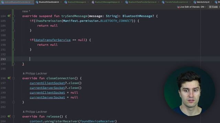220x123 pixels.
Task: Click currentServerSocket?.close() on line 198
Action: pos(56,88)
